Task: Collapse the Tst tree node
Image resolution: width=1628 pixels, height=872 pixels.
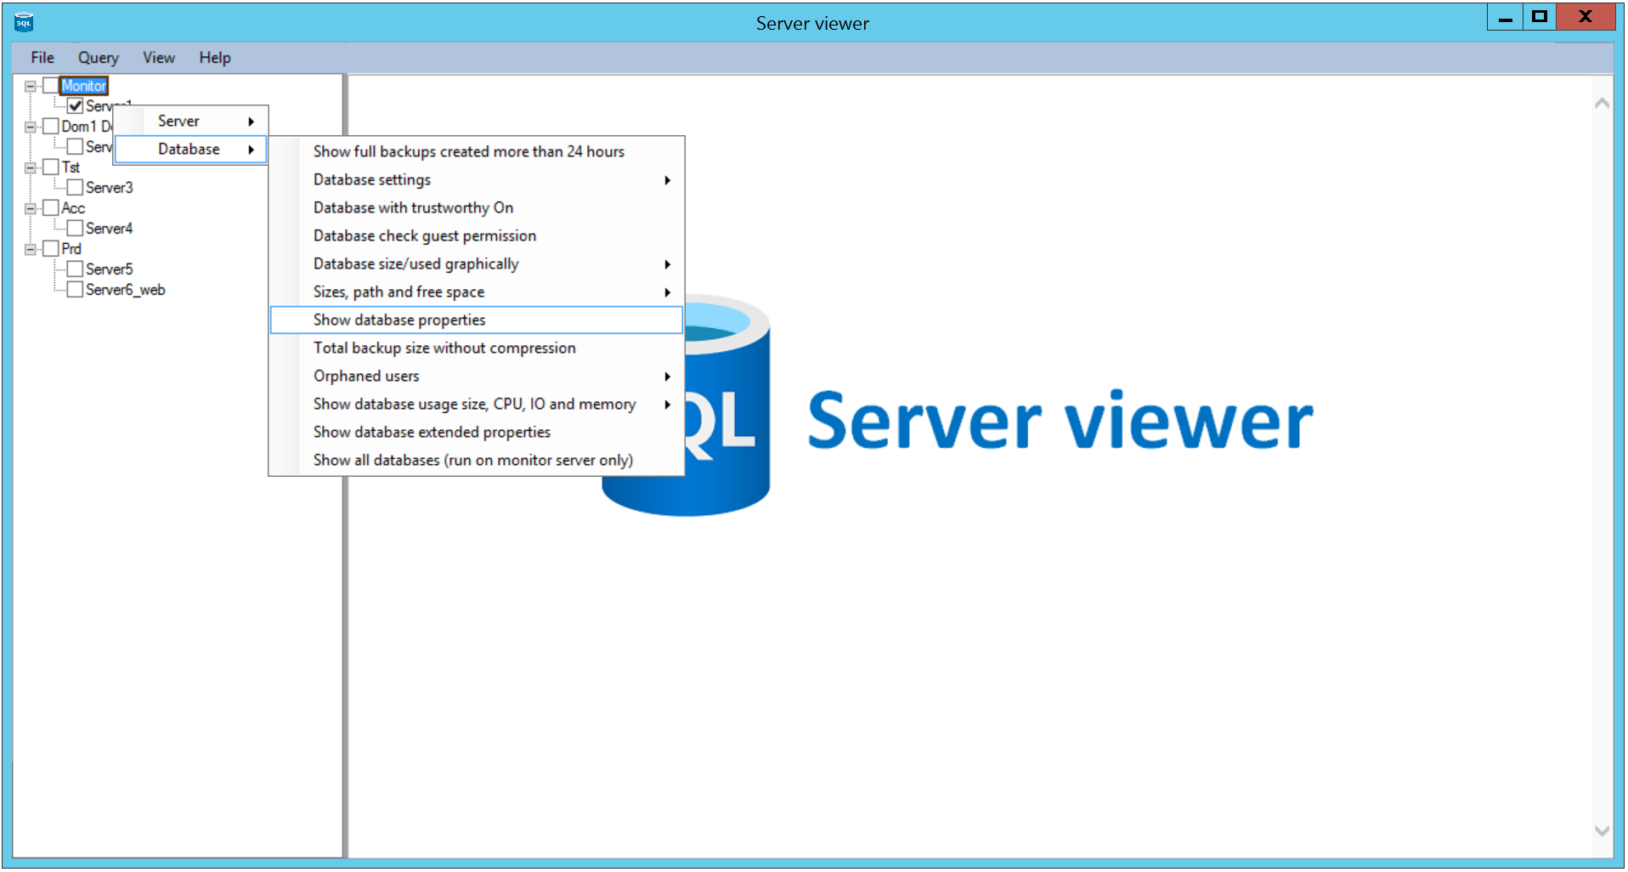Action: pyautogui.click(x=31, y=167)
